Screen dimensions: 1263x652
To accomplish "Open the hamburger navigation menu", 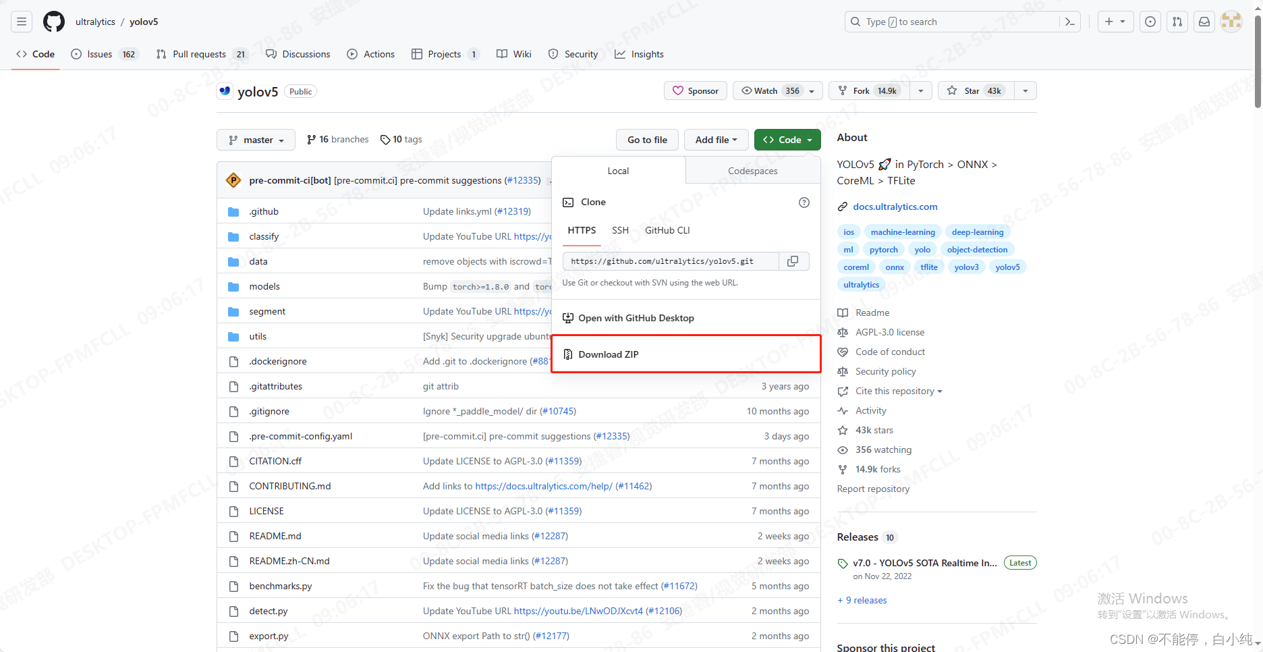I will [x=22, y=22].
